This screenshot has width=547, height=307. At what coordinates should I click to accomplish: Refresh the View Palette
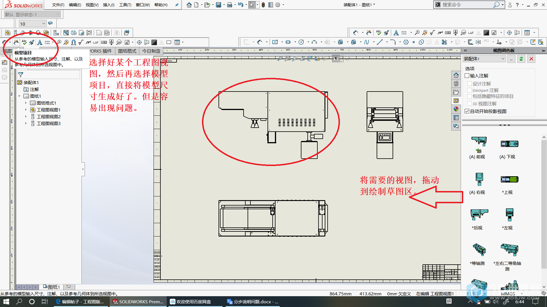[x=521, y=59]
